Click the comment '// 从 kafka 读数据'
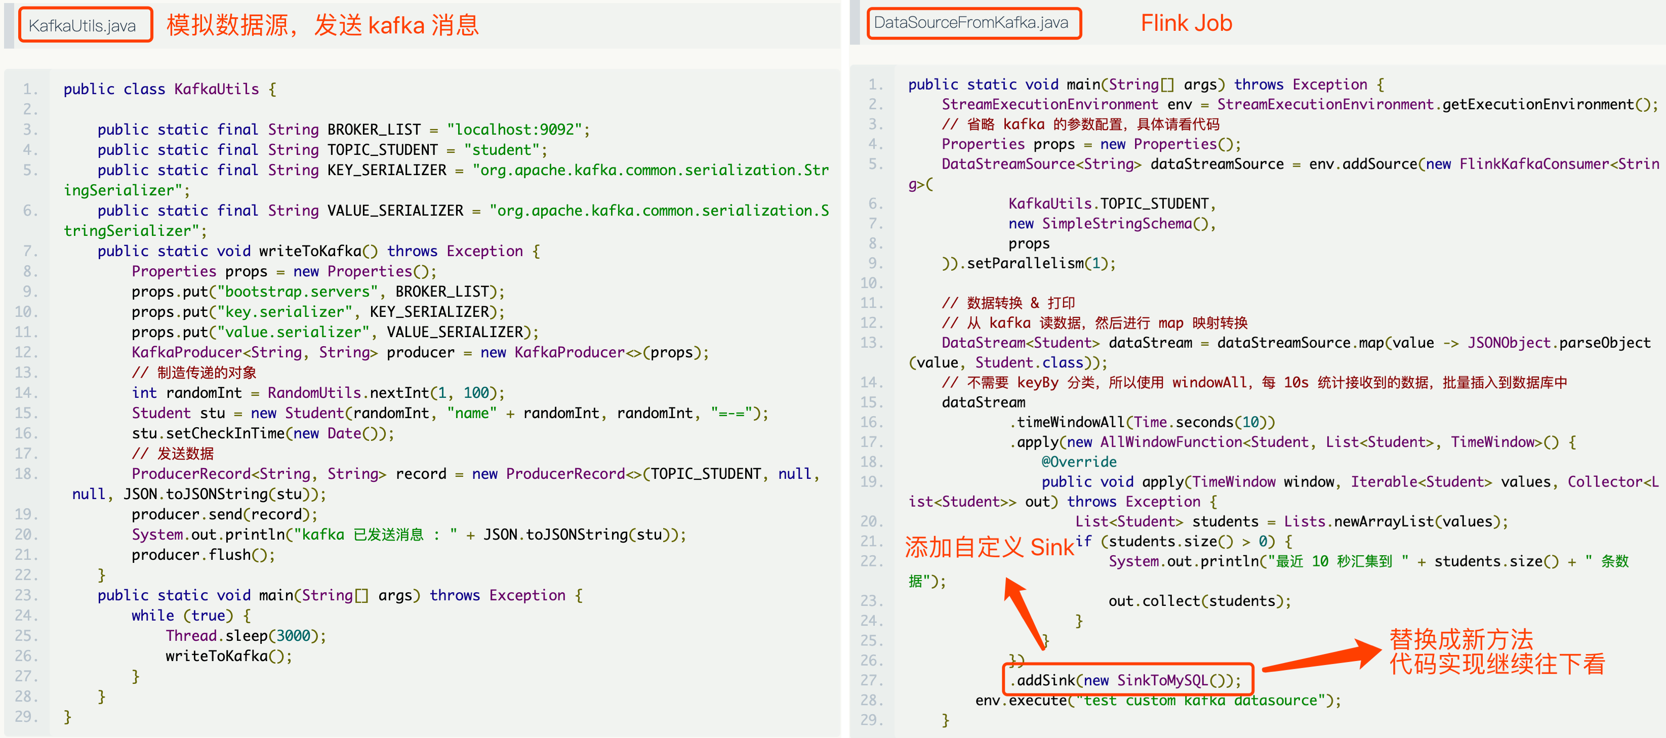Screen dimensions: 1666x738 click(1094, 323)
